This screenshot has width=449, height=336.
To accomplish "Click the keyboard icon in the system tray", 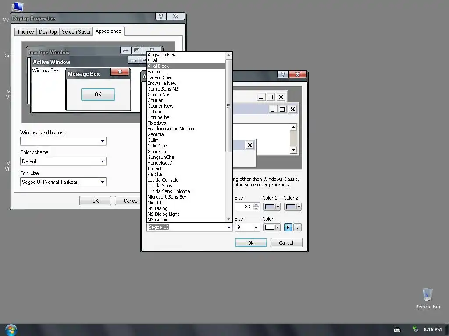I will tap(397, 330).
